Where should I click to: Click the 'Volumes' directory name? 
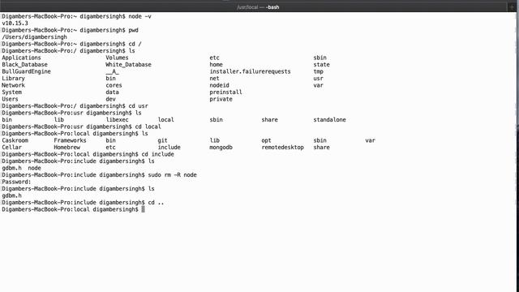117,58
